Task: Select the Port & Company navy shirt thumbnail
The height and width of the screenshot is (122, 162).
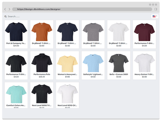Action: [16, 32]
